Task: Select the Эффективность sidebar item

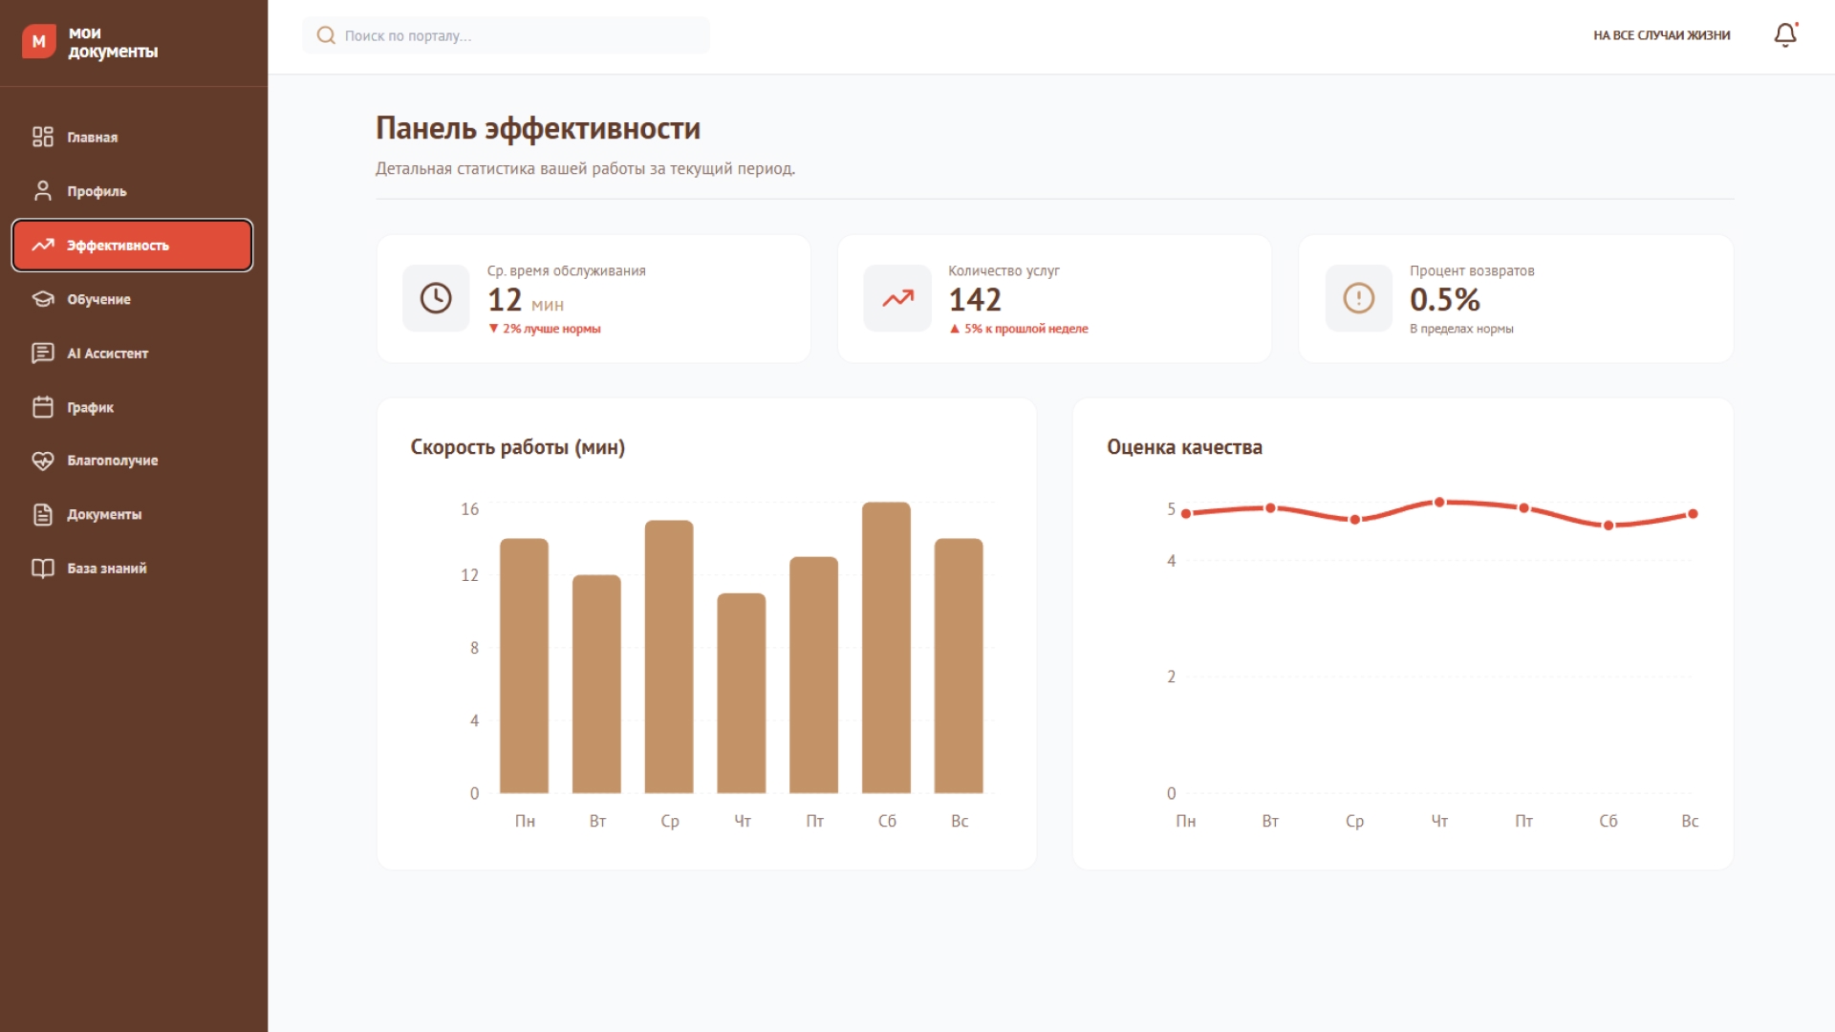Action: click(x=132, y=246)
